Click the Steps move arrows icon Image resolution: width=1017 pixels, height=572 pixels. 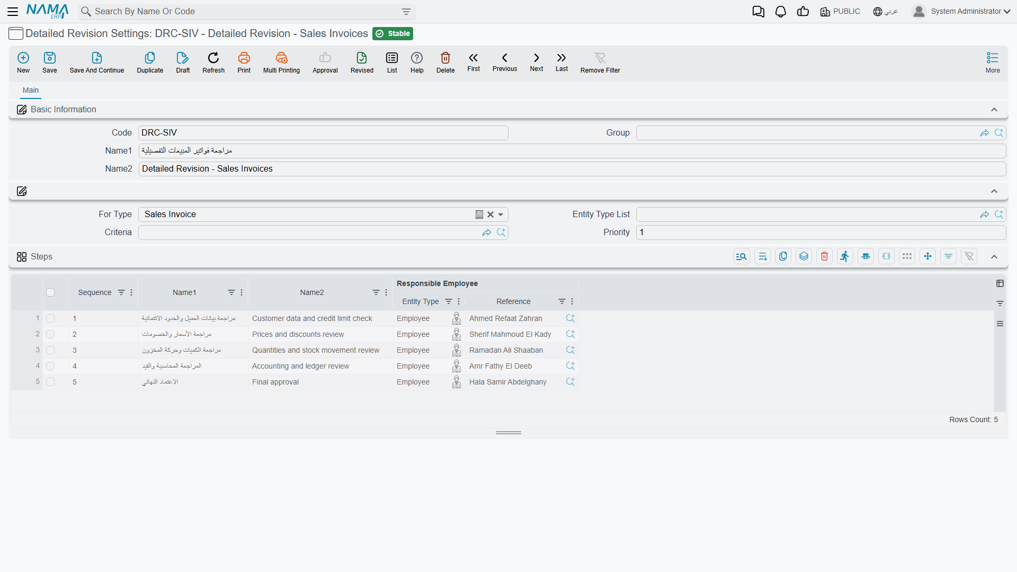coord(927,256)
